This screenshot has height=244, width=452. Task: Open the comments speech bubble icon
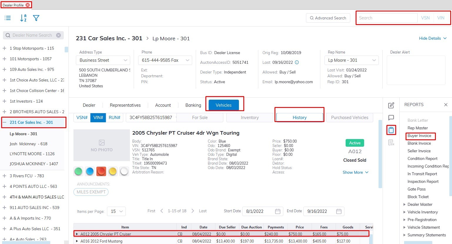[x=391, y=118]
